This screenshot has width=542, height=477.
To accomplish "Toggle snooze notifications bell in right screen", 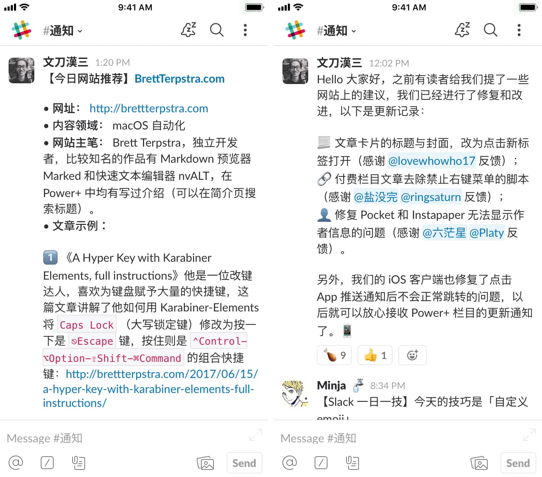I will tap(462, 30).
